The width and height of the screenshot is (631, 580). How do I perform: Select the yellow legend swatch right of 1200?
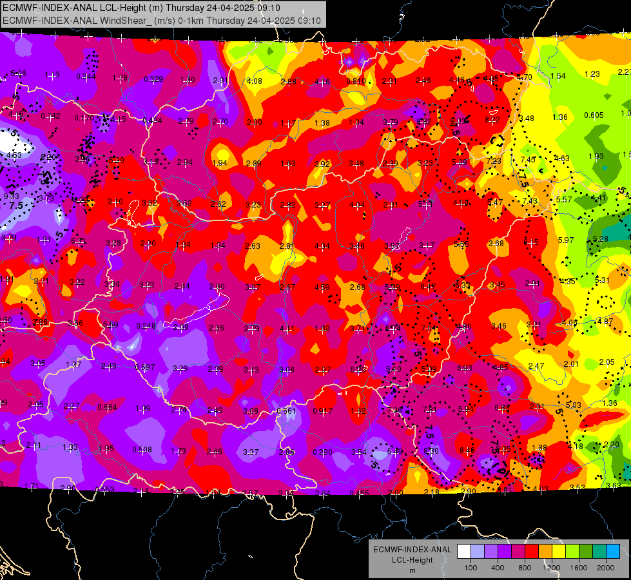tap(559, 552)
